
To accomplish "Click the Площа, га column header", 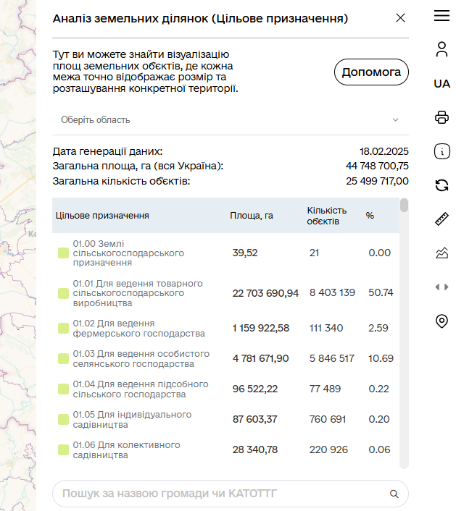I will (x=252, y=216).
